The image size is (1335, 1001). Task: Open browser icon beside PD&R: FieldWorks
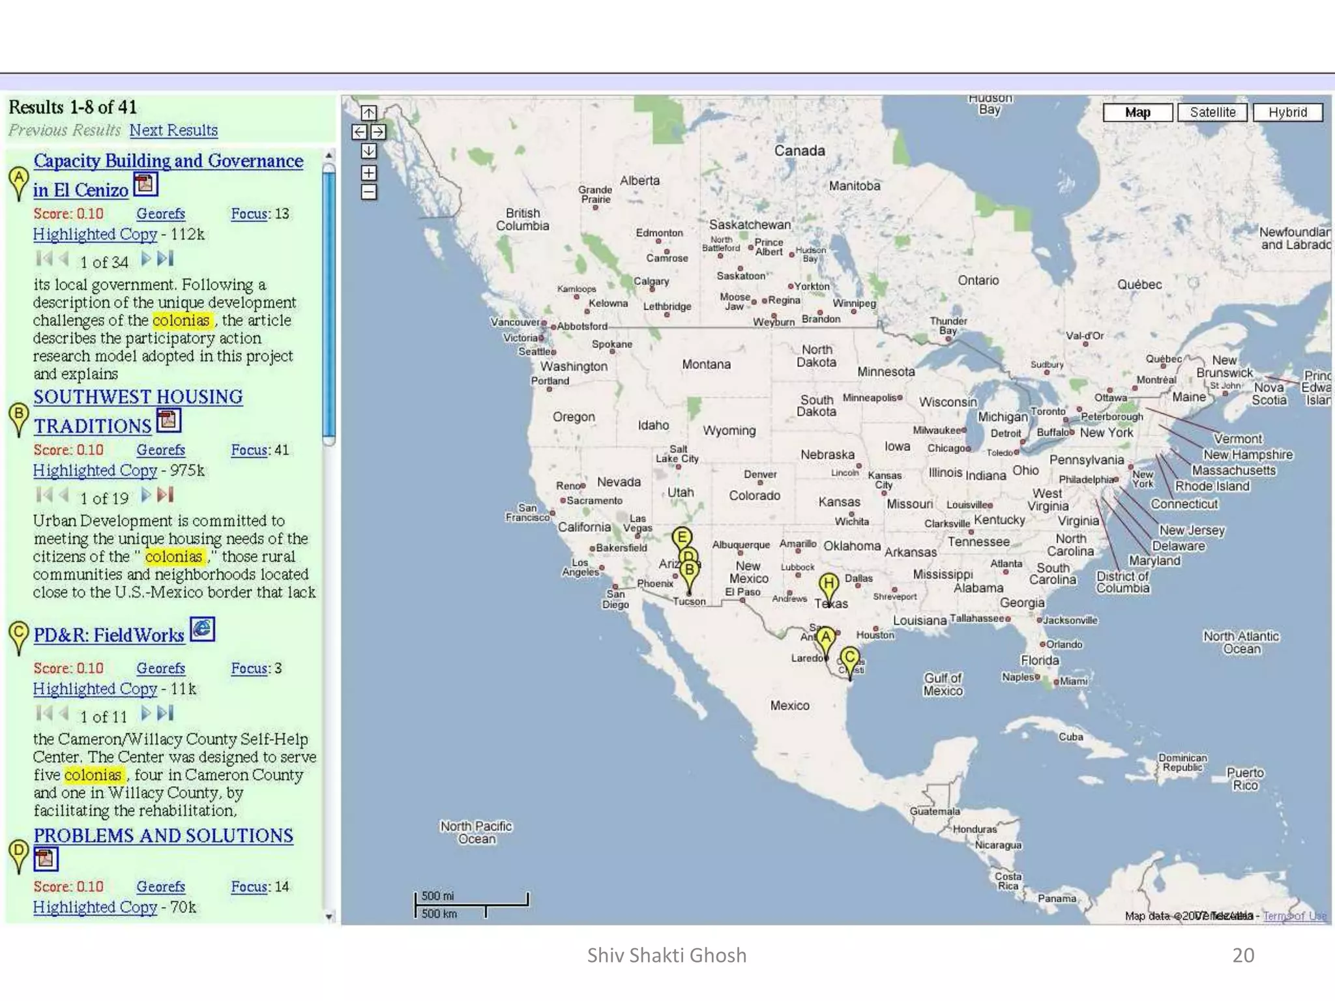pos(203,630)
